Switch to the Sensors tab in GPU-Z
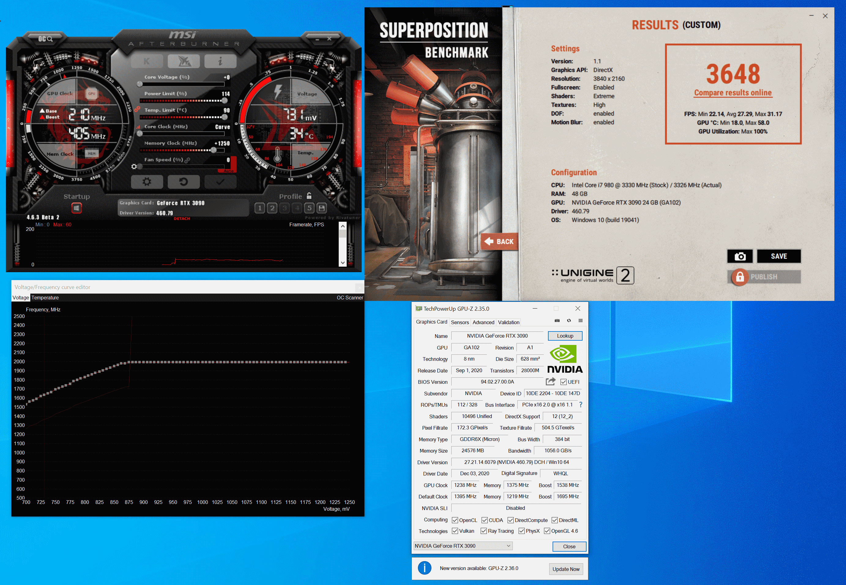Image resolution: width=846 pixels, height=585 pixels. click(460, 322)
